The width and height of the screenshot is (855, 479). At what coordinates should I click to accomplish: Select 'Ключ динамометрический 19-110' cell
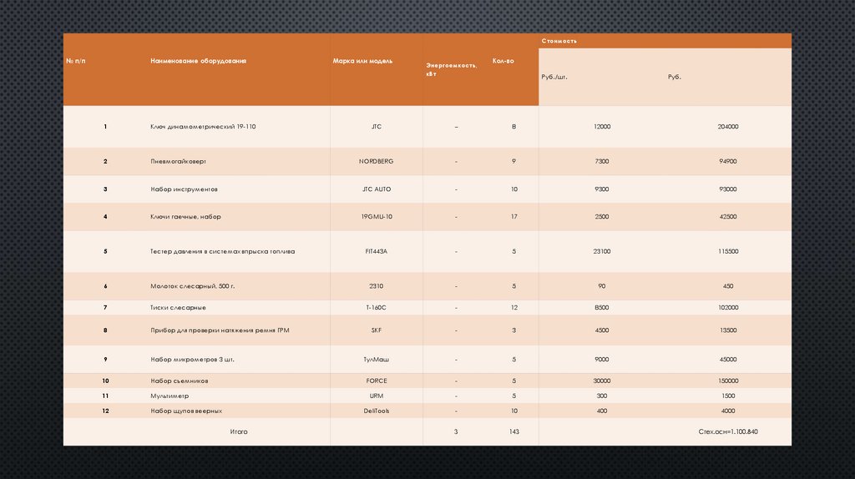[203, 126]
